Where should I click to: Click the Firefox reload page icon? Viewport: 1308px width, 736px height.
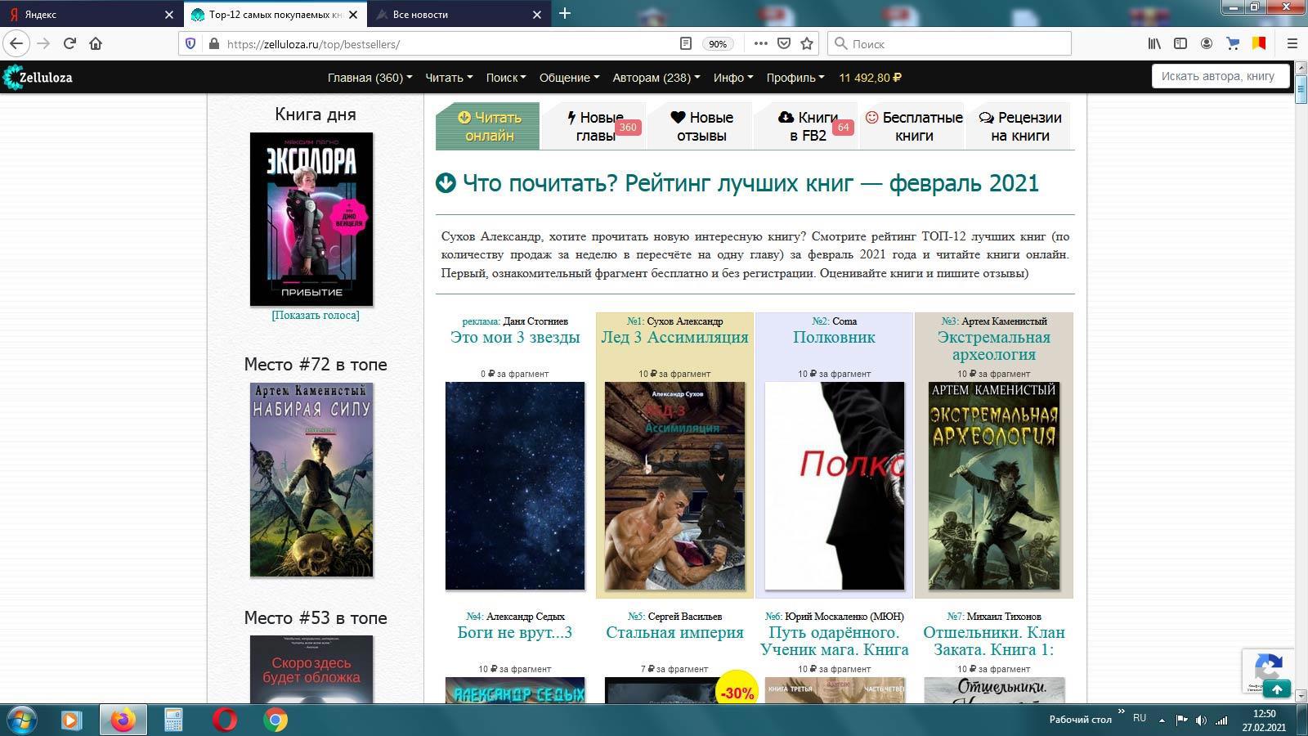coord(69,43)
